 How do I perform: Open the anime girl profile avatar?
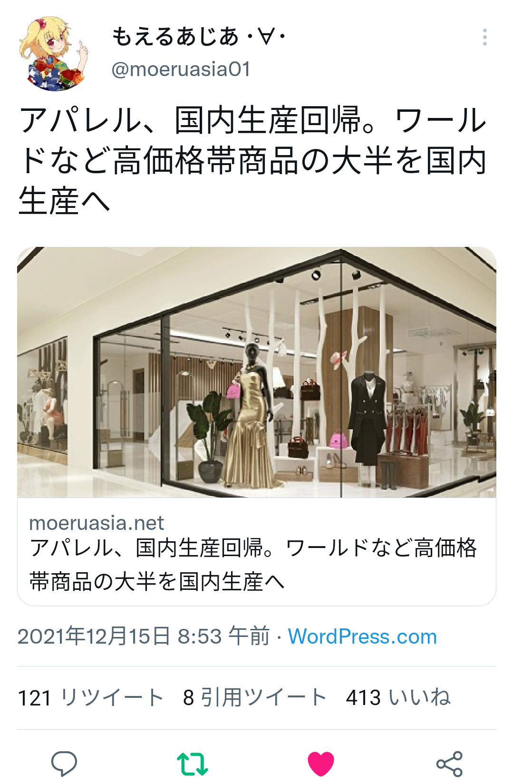coord(53,54)
